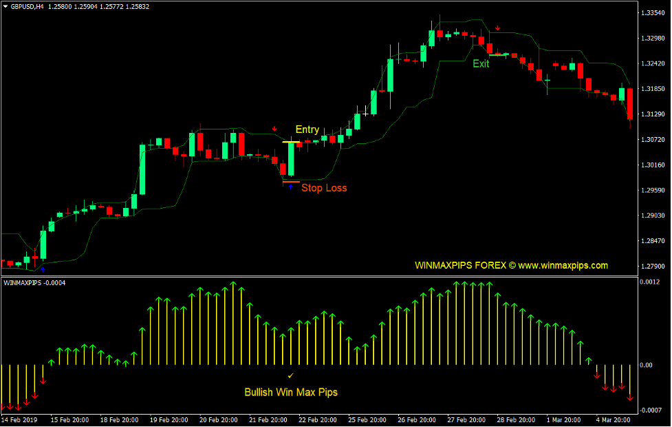Screen dimensions: 672x427
Task: Toggle the Entry label on the chart
Action: (307, 129)
